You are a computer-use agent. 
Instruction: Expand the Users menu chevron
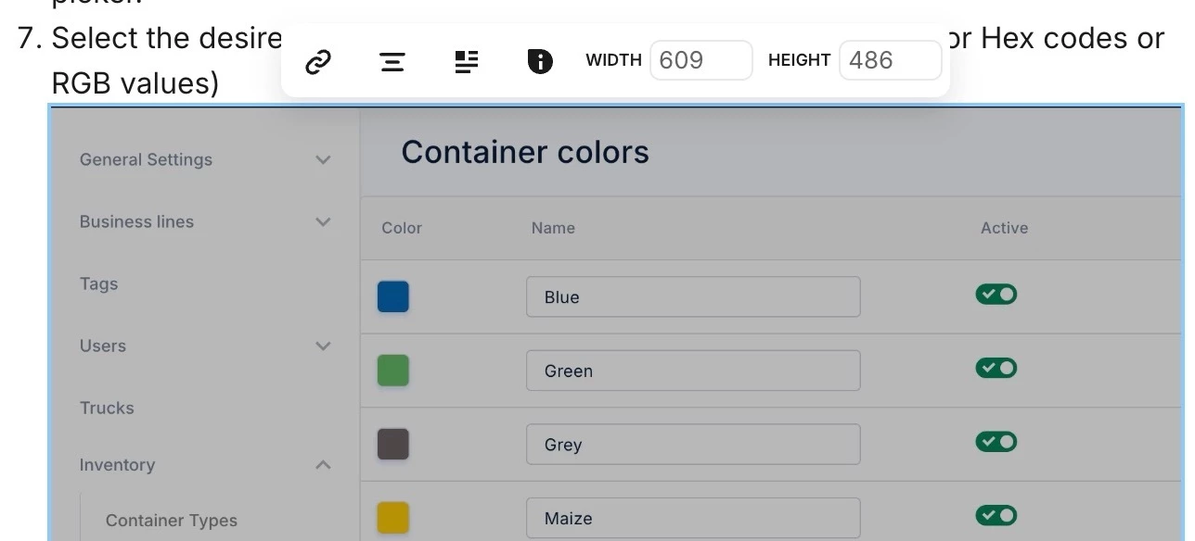tap(323, 346)
